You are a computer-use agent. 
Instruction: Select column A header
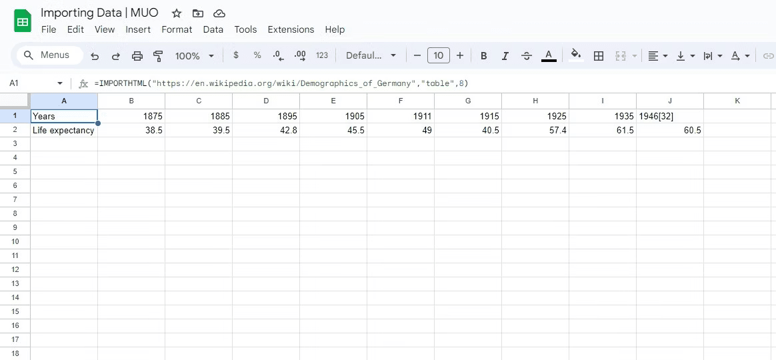tap(64, 101)
